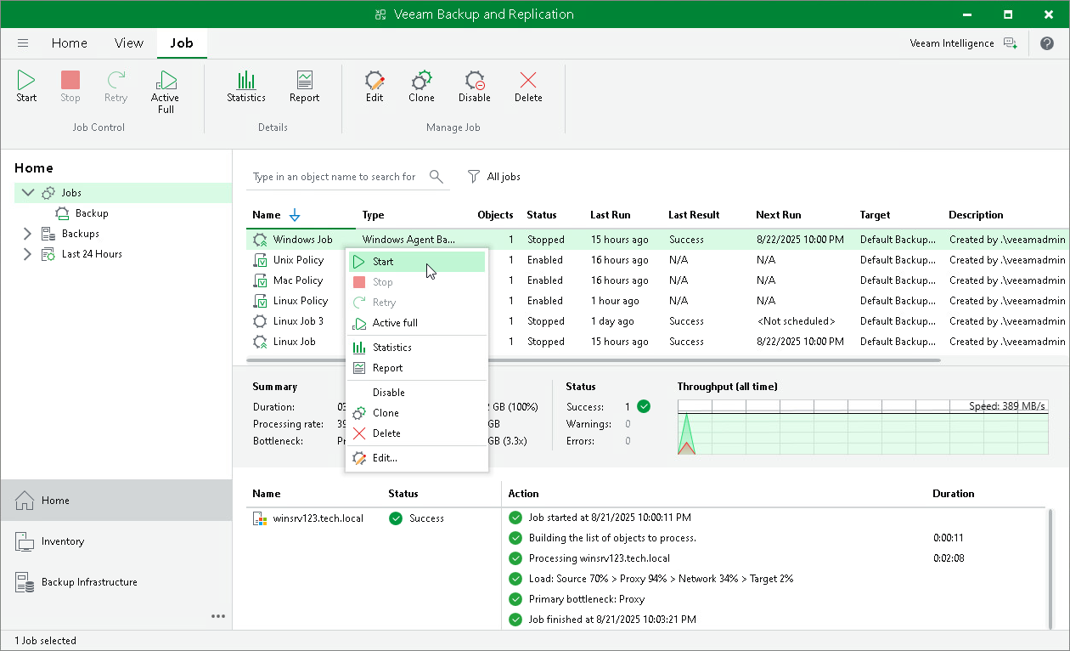This screenshot has height=651, width=1070.
Task: Open job Statistics in the Details group
Action: [245, 89]
